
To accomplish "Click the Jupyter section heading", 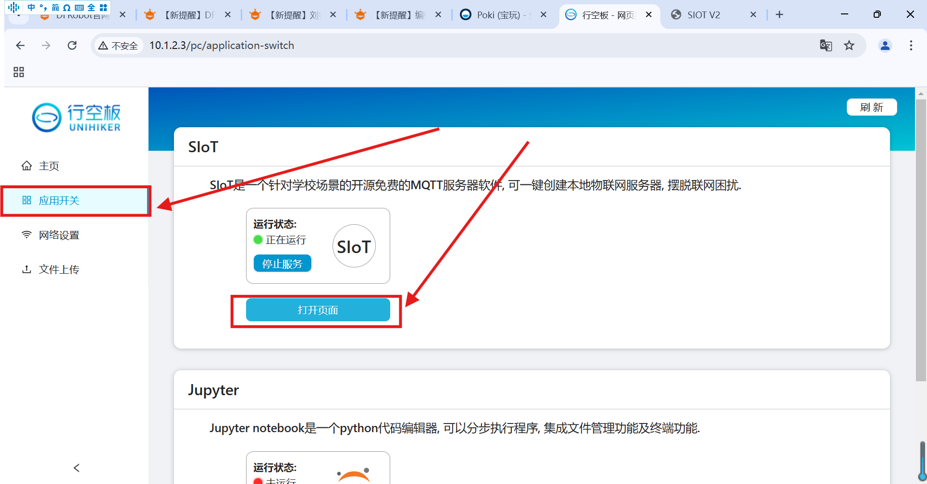I will tap(213, 390).
